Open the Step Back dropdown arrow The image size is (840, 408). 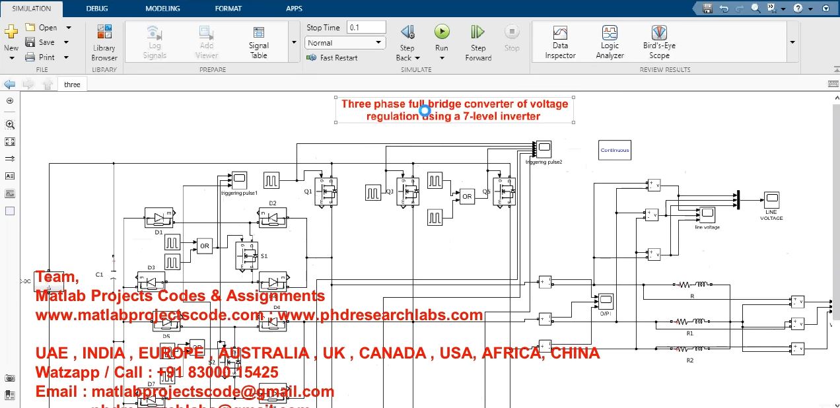coord(417,58)
